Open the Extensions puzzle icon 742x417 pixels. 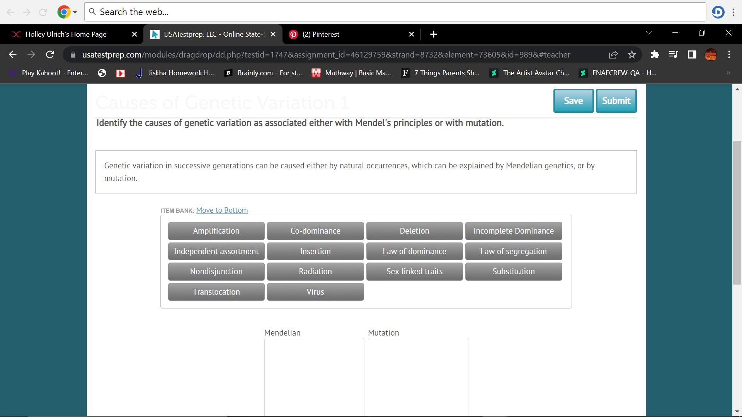coord(655,55)
